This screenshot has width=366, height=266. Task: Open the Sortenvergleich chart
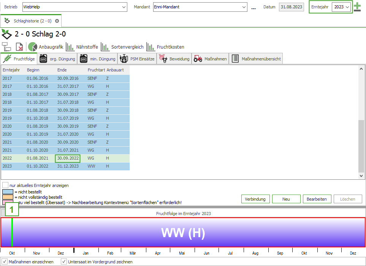tap(122, 47)
